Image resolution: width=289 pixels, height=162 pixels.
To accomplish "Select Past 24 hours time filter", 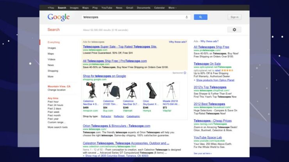I will (x=55, y=105).
